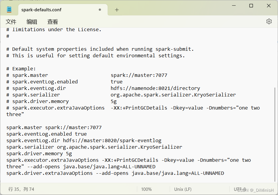Click the '# This is useful for setting' line
This screenshot has width=278, height=195.
[x=95, y=56]
